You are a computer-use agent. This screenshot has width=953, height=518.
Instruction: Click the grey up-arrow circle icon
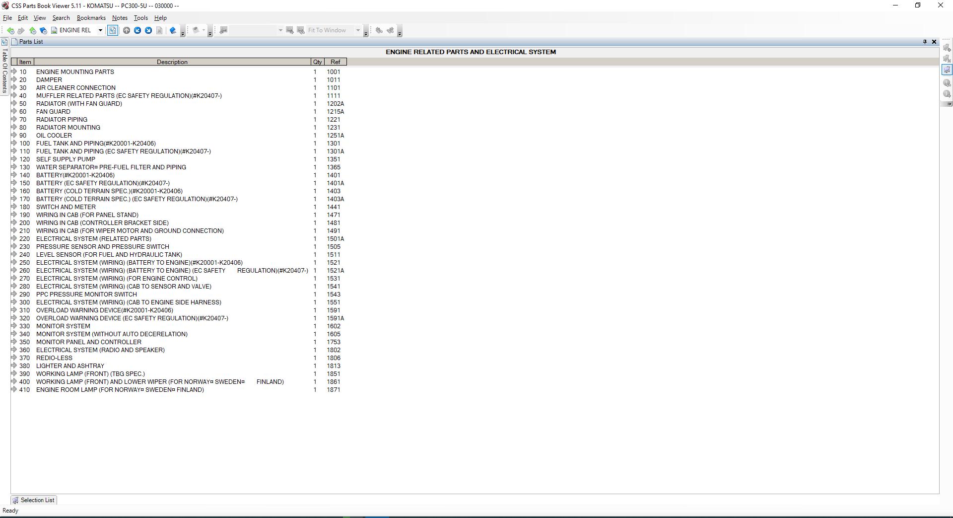click(x=127, y=30)
